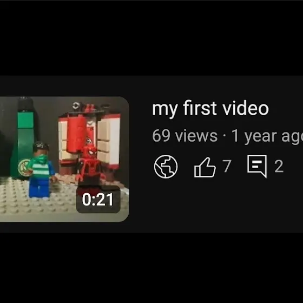Click the small circular arrows icon in thumbnail
Screen dimensions: 303x303
[x=76, y=106]
